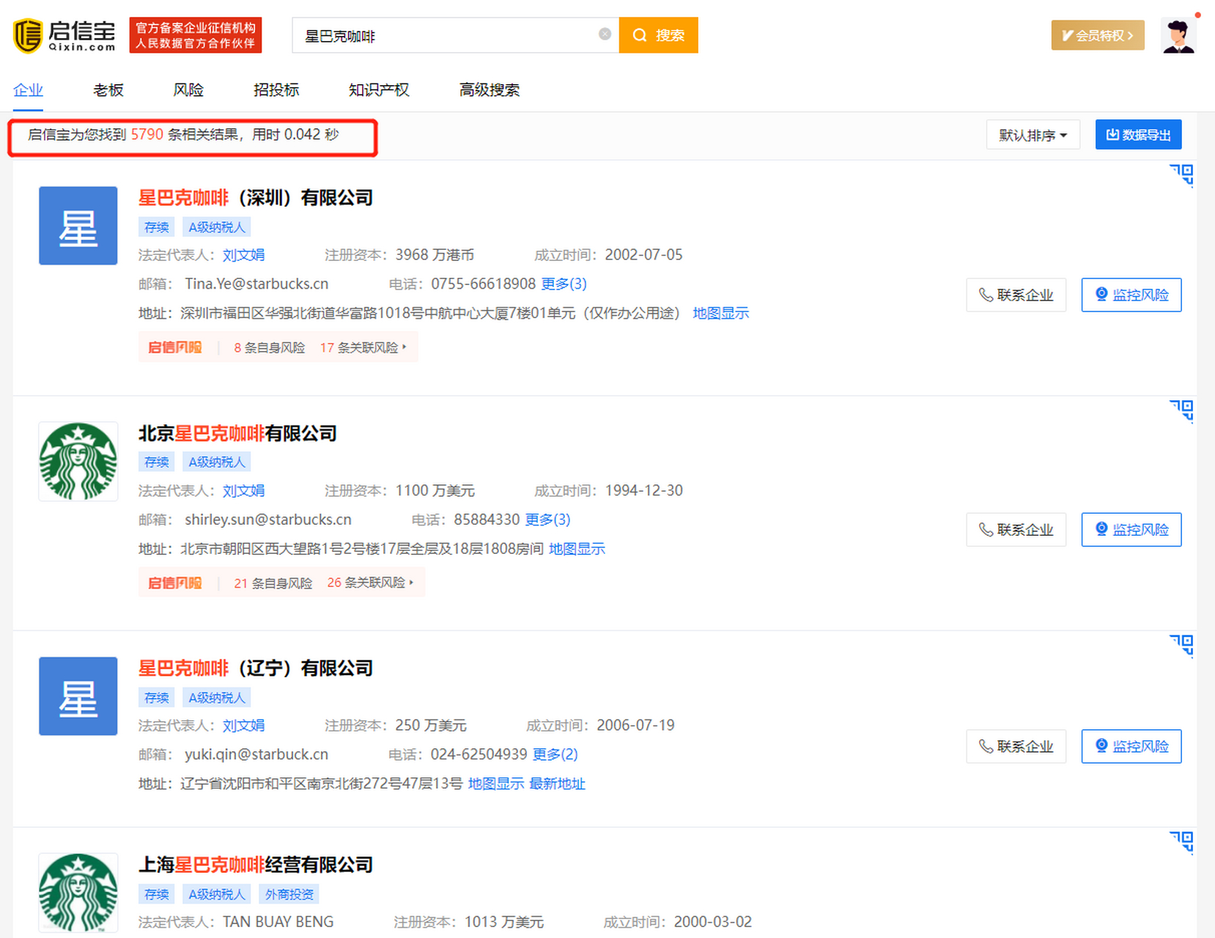Click 联系企业 for the Beijing company

[x=1016, y=529]
